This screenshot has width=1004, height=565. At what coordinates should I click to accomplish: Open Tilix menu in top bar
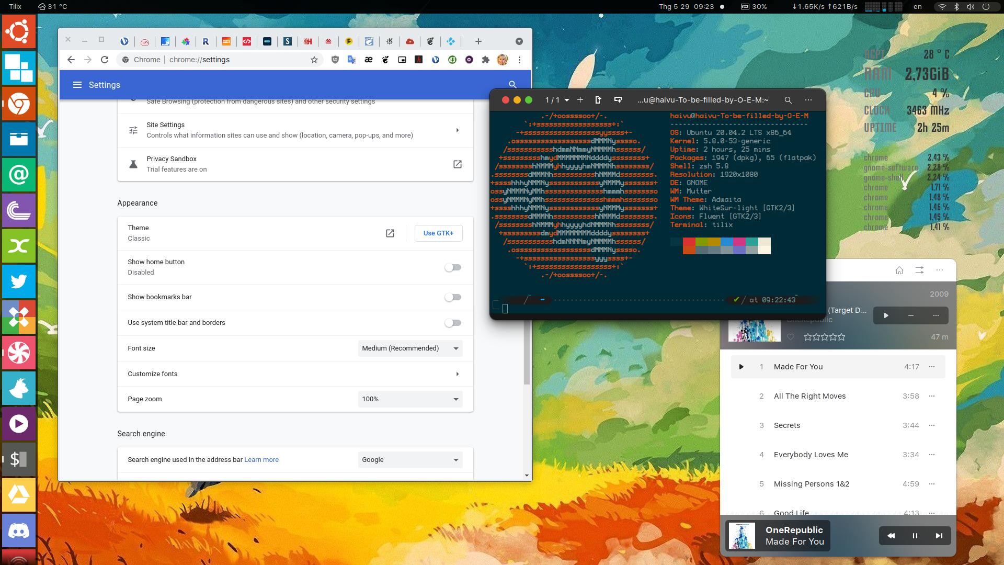pos(15,6)
